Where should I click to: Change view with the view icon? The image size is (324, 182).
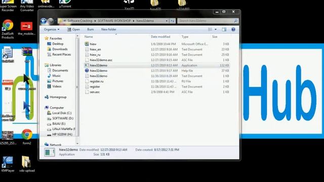coord(210,29)
